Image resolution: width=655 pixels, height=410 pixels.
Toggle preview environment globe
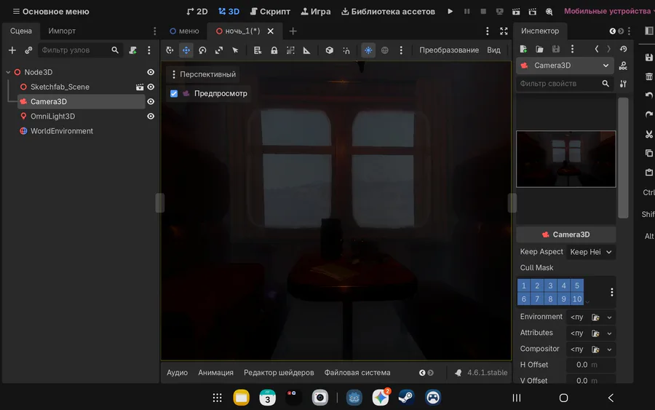(385, 50)
